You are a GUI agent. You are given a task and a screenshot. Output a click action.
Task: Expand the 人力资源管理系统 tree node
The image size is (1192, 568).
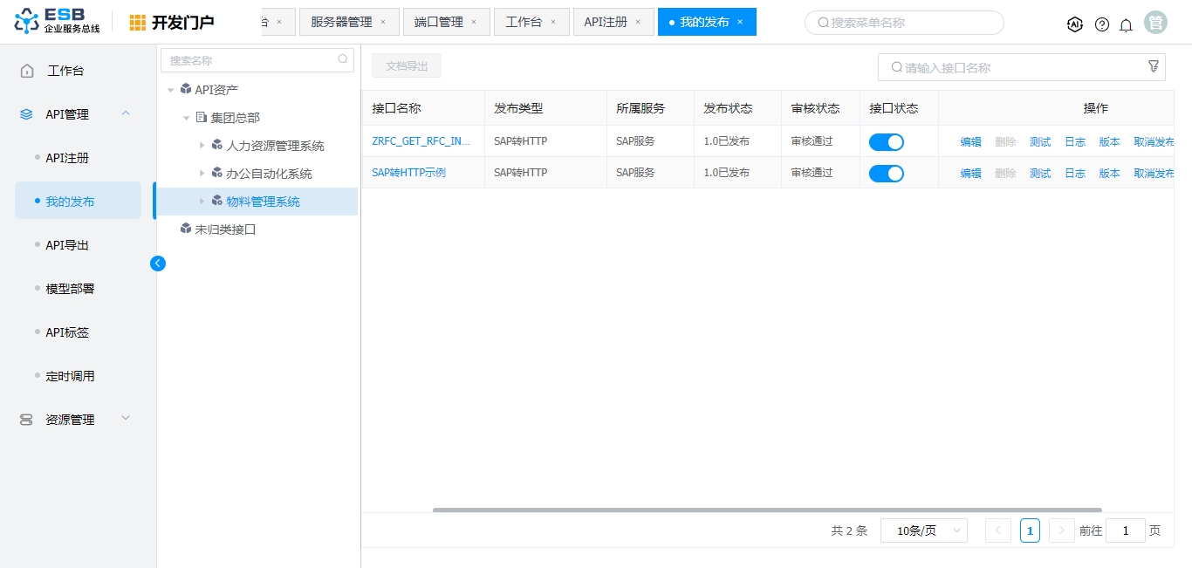[x=202, y=145]
